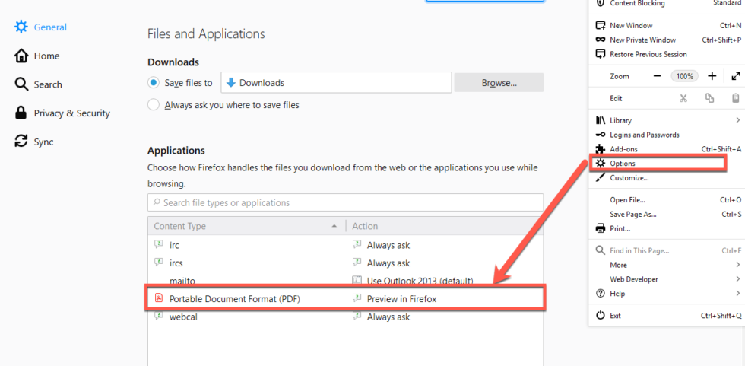Choose Find in This Page...

667,250
